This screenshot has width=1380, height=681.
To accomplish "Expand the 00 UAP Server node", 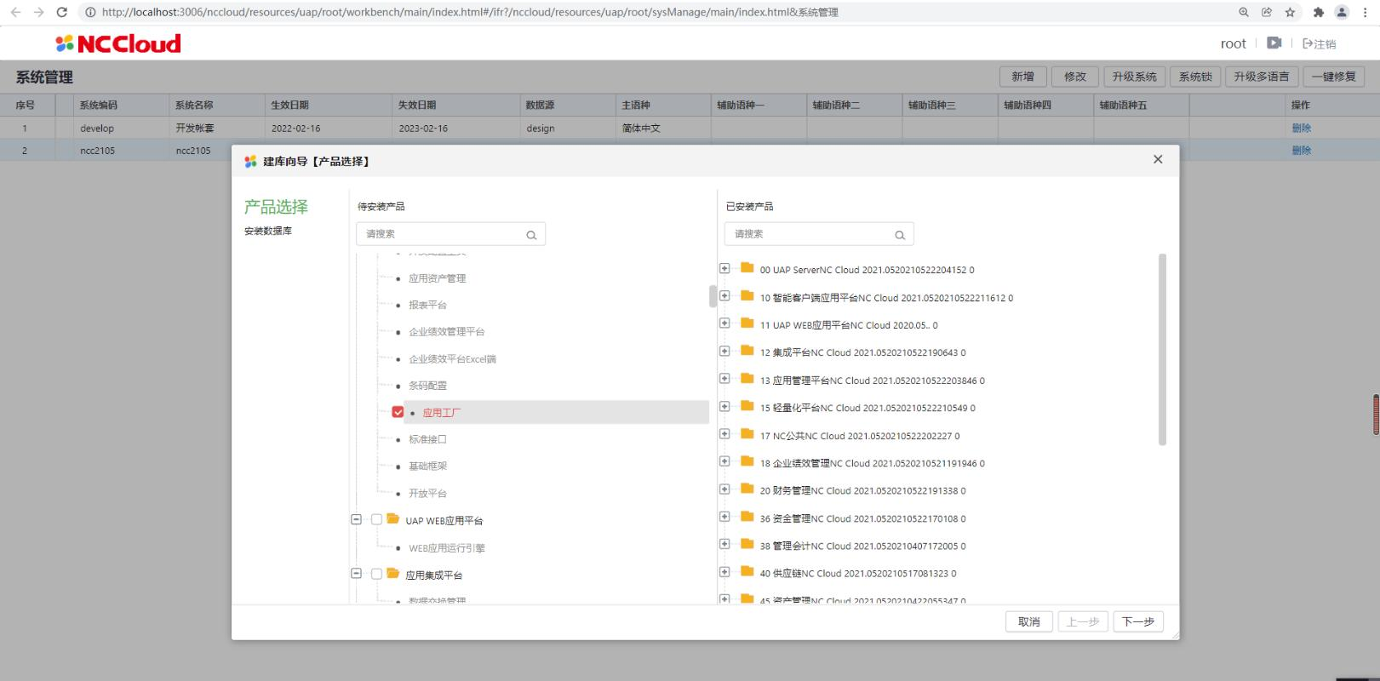I will (x=724, y=268).
